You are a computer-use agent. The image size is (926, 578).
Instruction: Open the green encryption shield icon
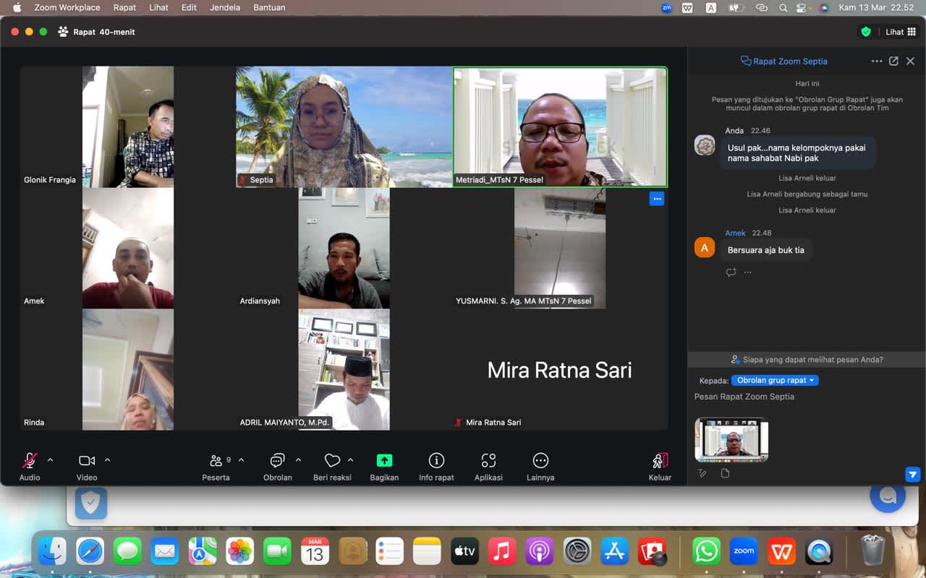pyautogui.click(x=865, y=32)
